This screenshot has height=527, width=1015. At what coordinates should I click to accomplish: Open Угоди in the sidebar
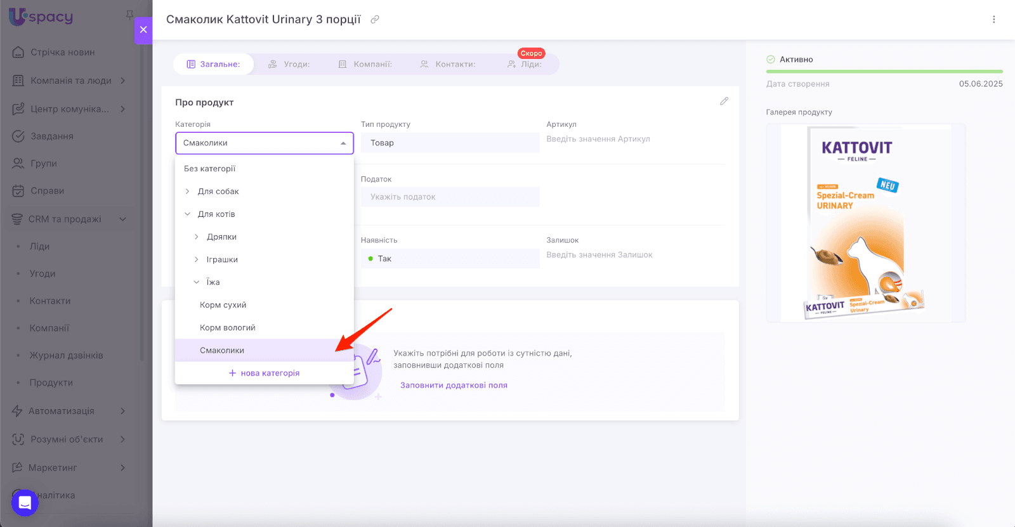coord(43,274)
